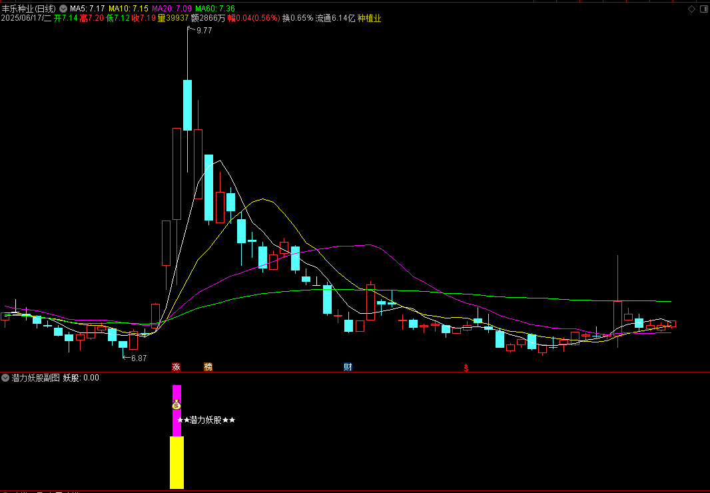Click the close price 收7.19
710x493 pixels.
pyautogui.click(x=144, y=18)
